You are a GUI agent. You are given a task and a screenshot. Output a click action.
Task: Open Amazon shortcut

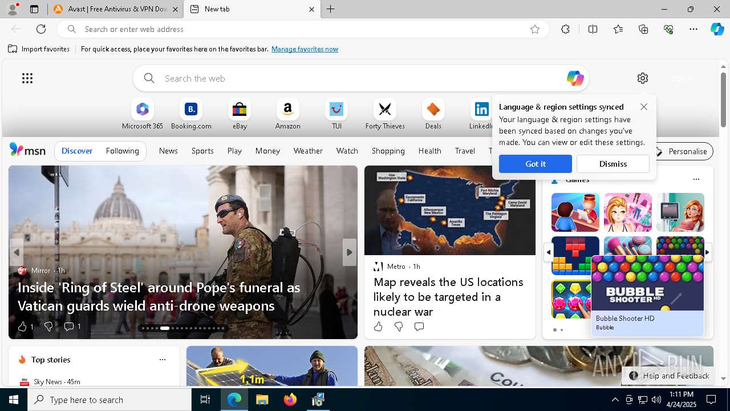coord(287,115)
